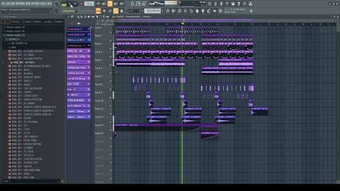Select the LIBRARY browser tab
340x191 pixels.
[37, 22]
